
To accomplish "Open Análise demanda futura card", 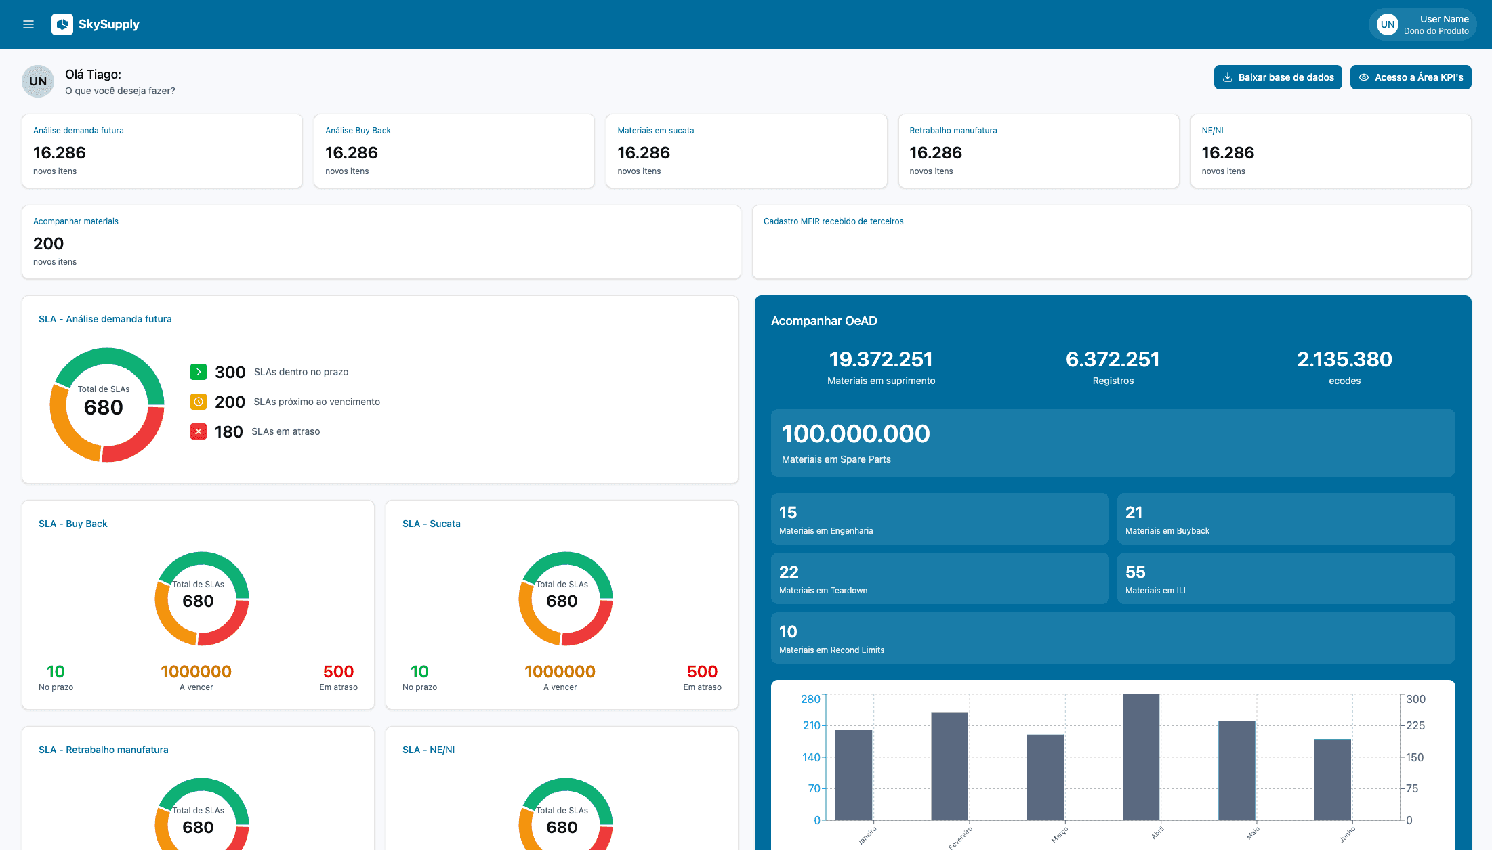I will click(162, 151).
